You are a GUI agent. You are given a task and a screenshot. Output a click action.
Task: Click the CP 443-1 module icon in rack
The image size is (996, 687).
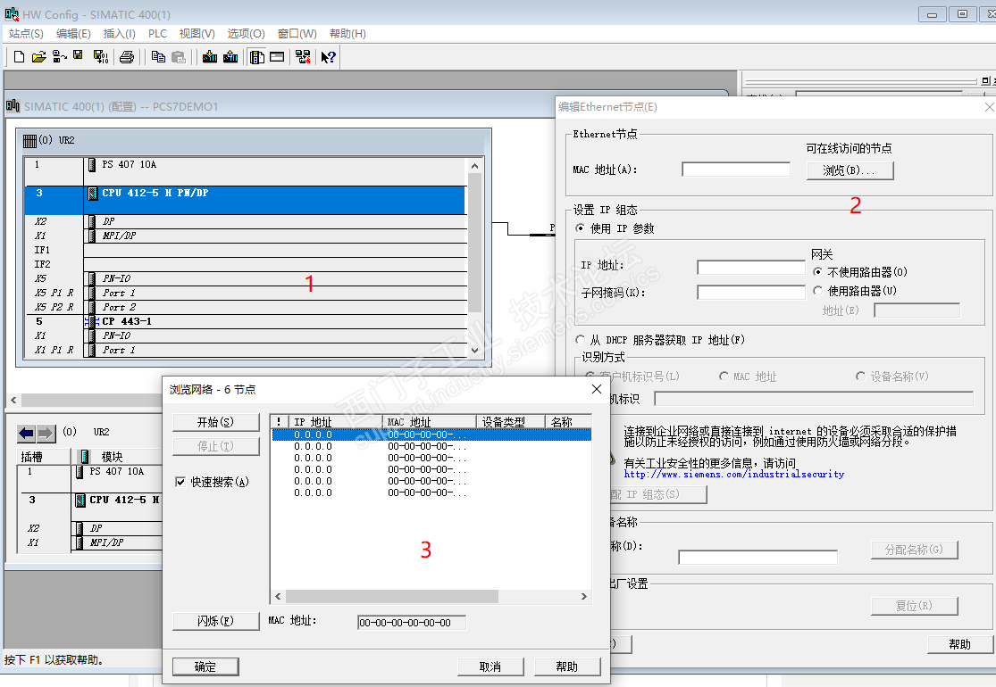pyautogui.click(x=92, y=321)
